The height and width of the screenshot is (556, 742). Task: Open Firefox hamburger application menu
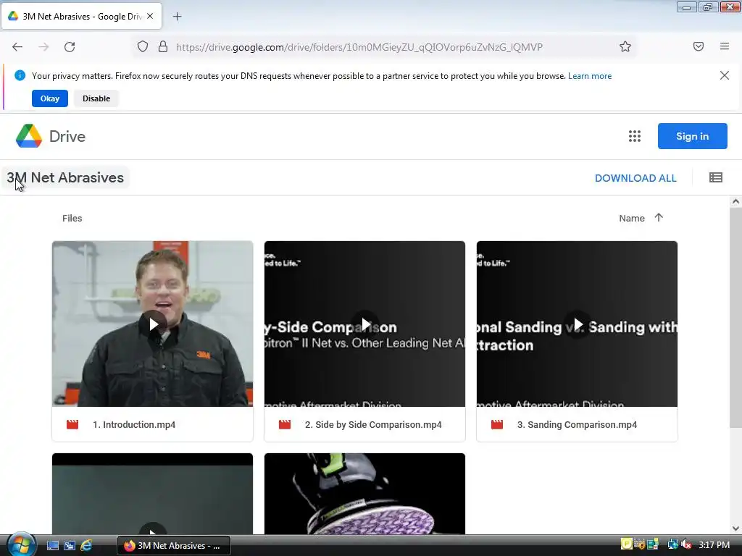725,46
